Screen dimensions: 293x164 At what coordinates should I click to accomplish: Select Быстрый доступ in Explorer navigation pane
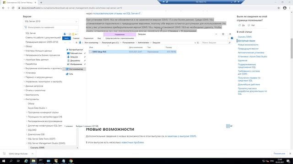(76, 50)
